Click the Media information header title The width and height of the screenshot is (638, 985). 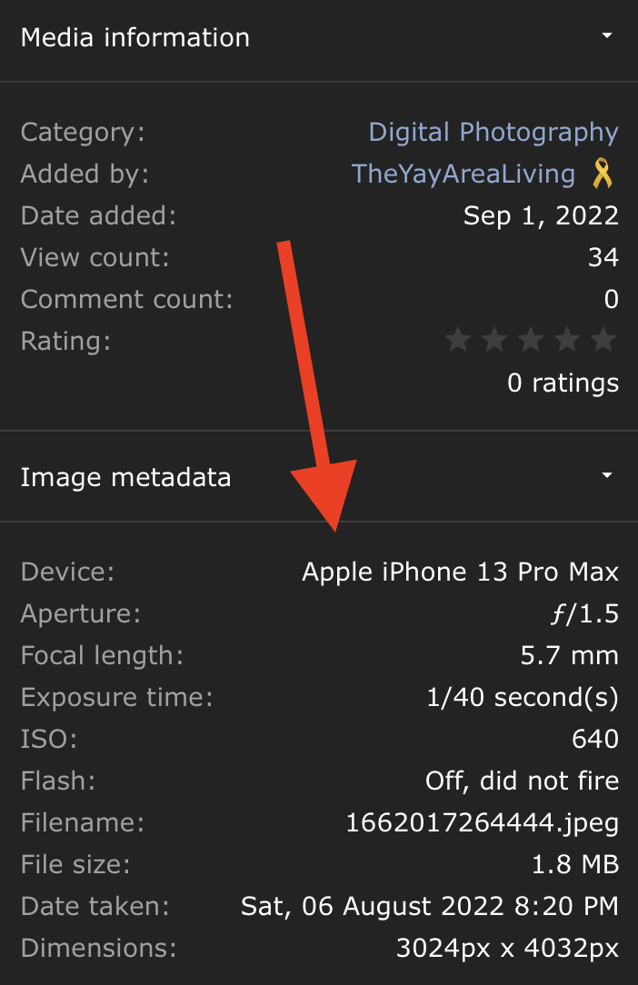pos(135,37)
